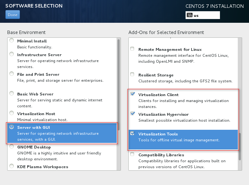Click the 'KDE Plasma Workspaces' label

[43, 167]
